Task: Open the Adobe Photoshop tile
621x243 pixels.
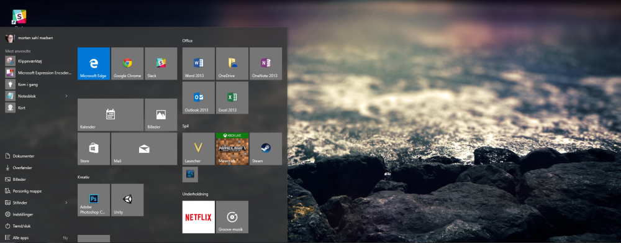Action: pos(94,199)
